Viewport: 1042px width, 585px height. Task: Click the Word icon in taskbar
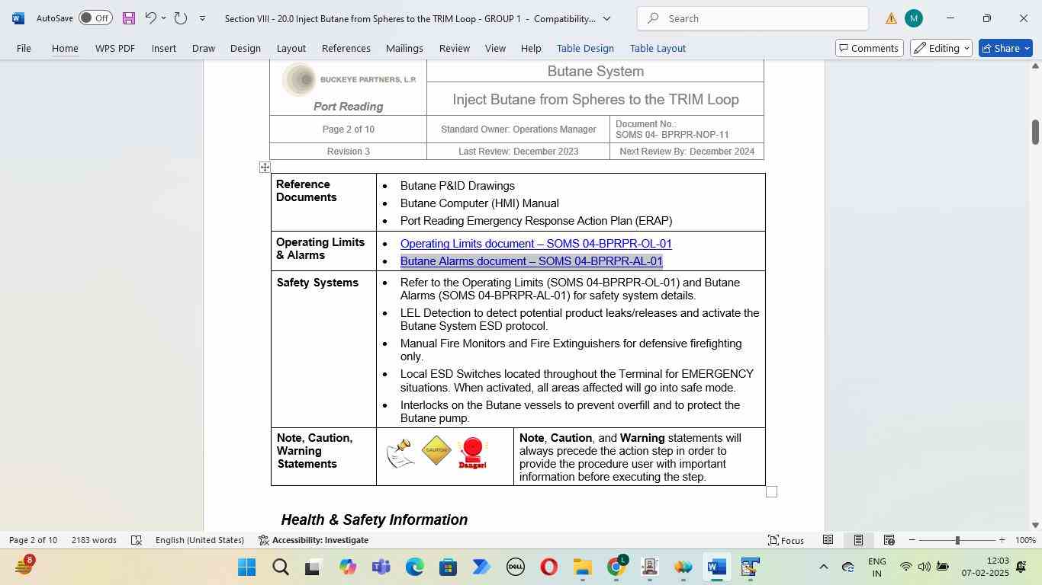click(x=716, y=567)
